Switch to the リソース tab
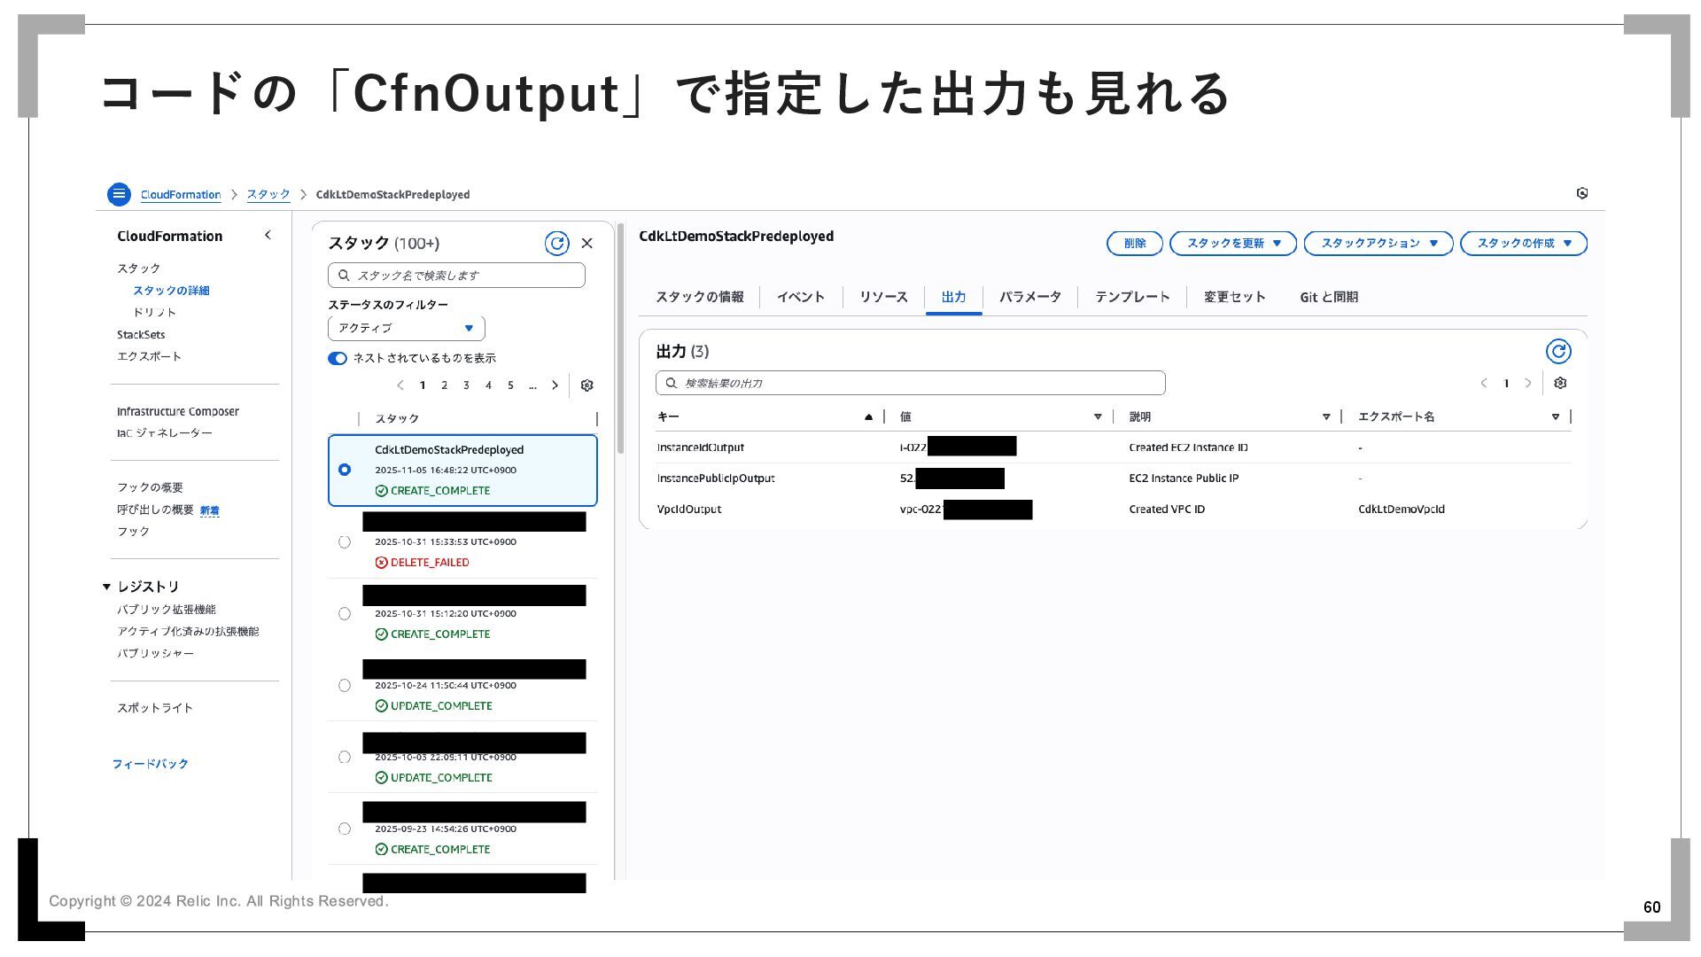 [x=882, y=297]
